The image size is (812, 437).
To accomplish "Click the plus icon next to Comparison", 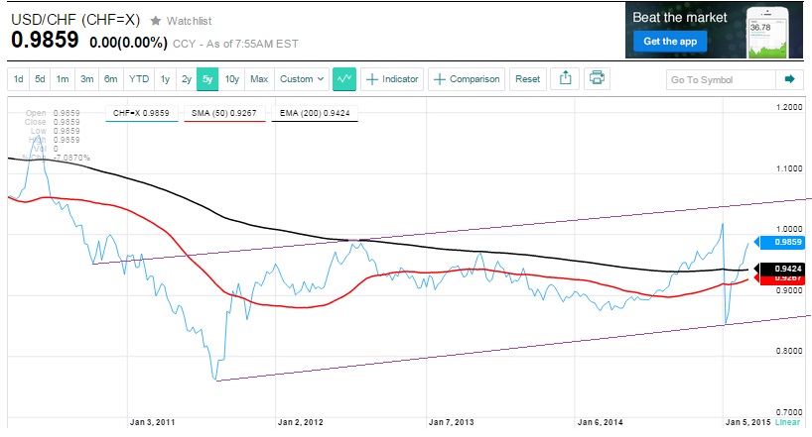I will click(x=440, y=79).
